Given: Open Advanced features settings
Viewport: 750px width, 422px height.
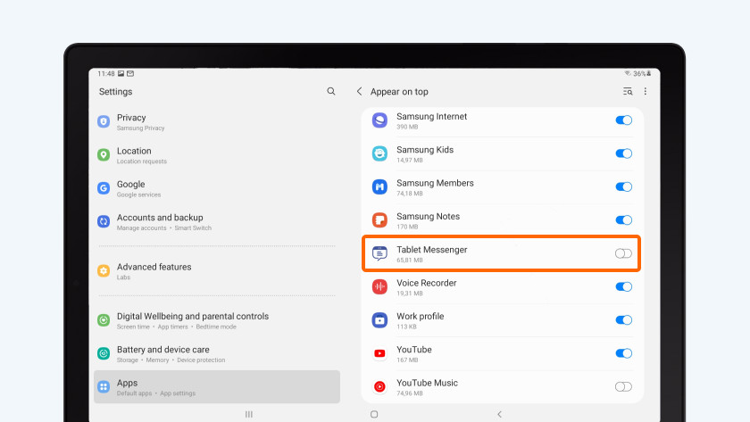Looking at the screenshot, I should 154,270.
